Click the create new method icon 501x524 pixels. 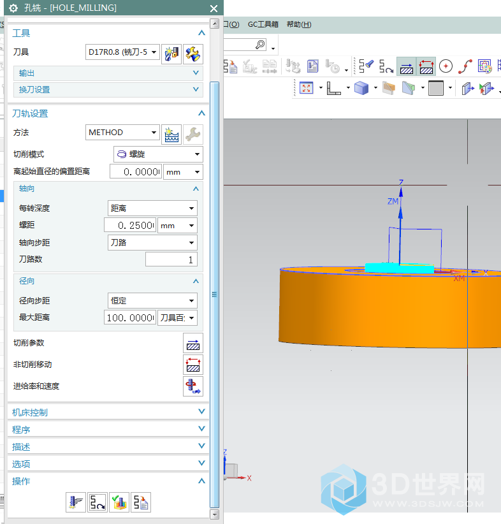click(x=171, y=135)
